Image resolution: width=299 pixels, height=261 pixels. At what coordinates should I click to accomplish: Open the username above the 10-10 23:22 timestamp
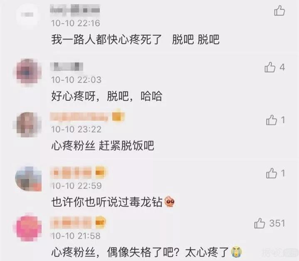(79, 117)
